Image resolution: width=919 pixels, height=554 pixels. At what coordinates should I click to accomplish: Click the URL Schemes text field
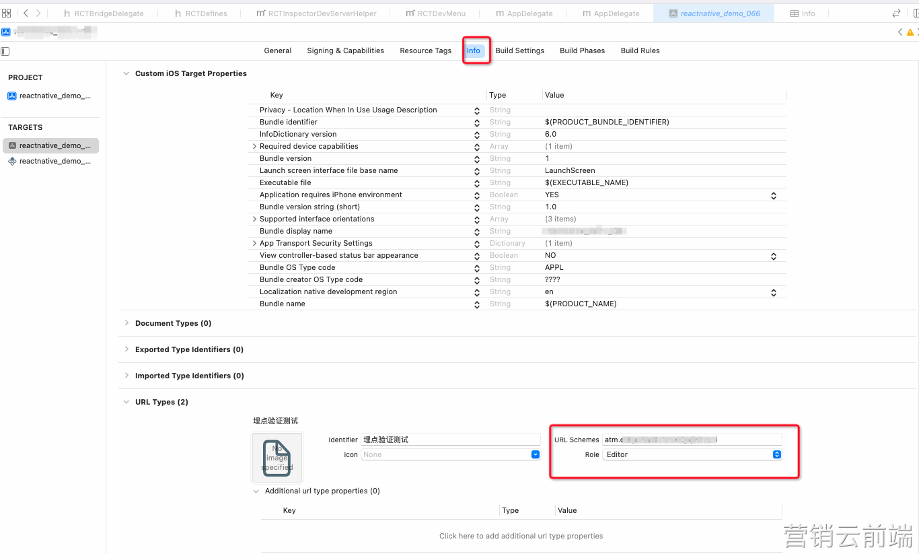692,440
